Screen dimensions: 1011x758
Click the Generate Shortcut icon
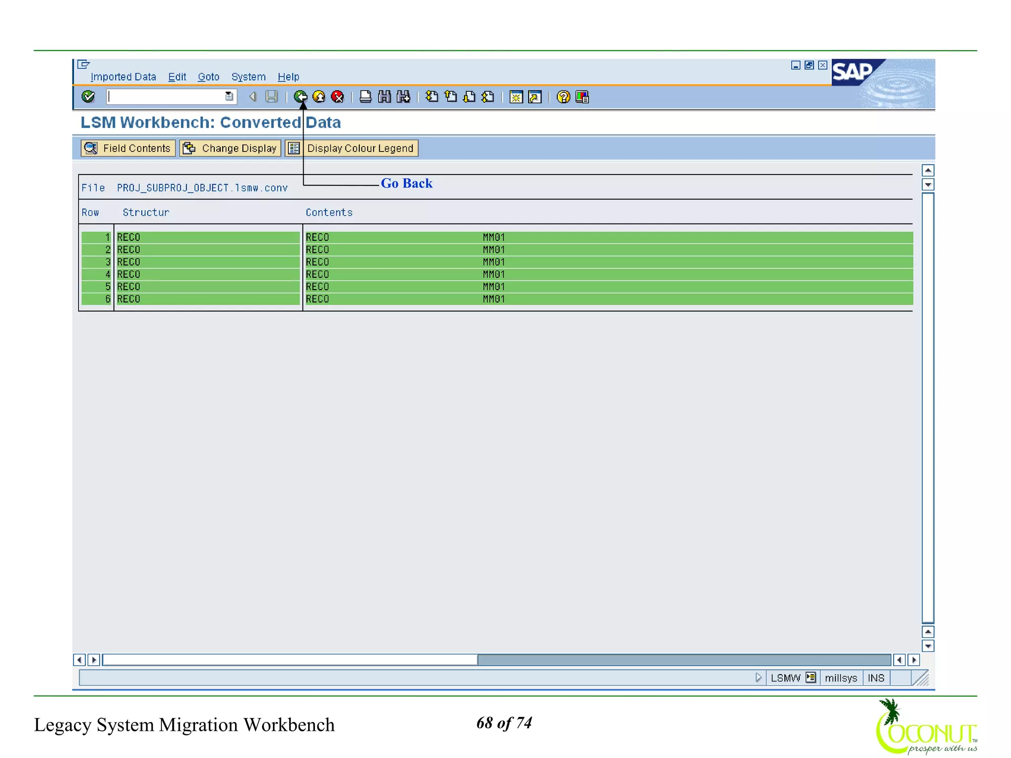coord(535,97)
